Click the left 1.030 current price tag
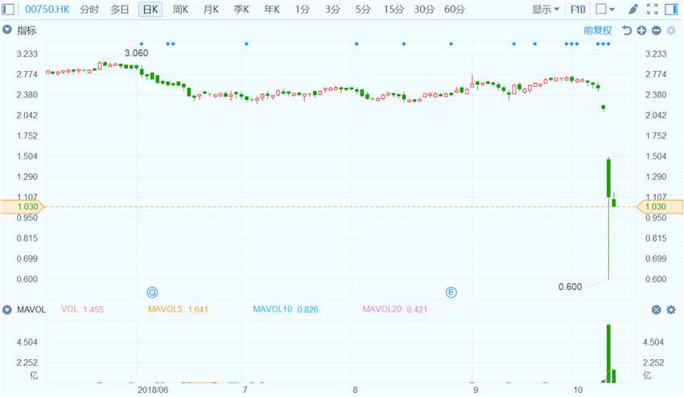 click(x=23, y=207)
